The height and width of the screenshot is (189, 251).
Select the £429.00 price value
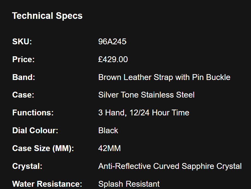(x=113, y=59)
